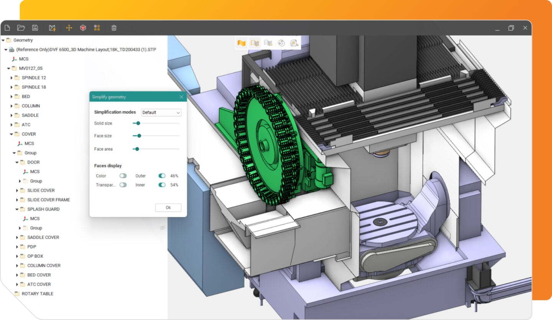The image size is (552, 320).
Task: Click the red cube geometry display icon
Action: [x=83, y=28]
